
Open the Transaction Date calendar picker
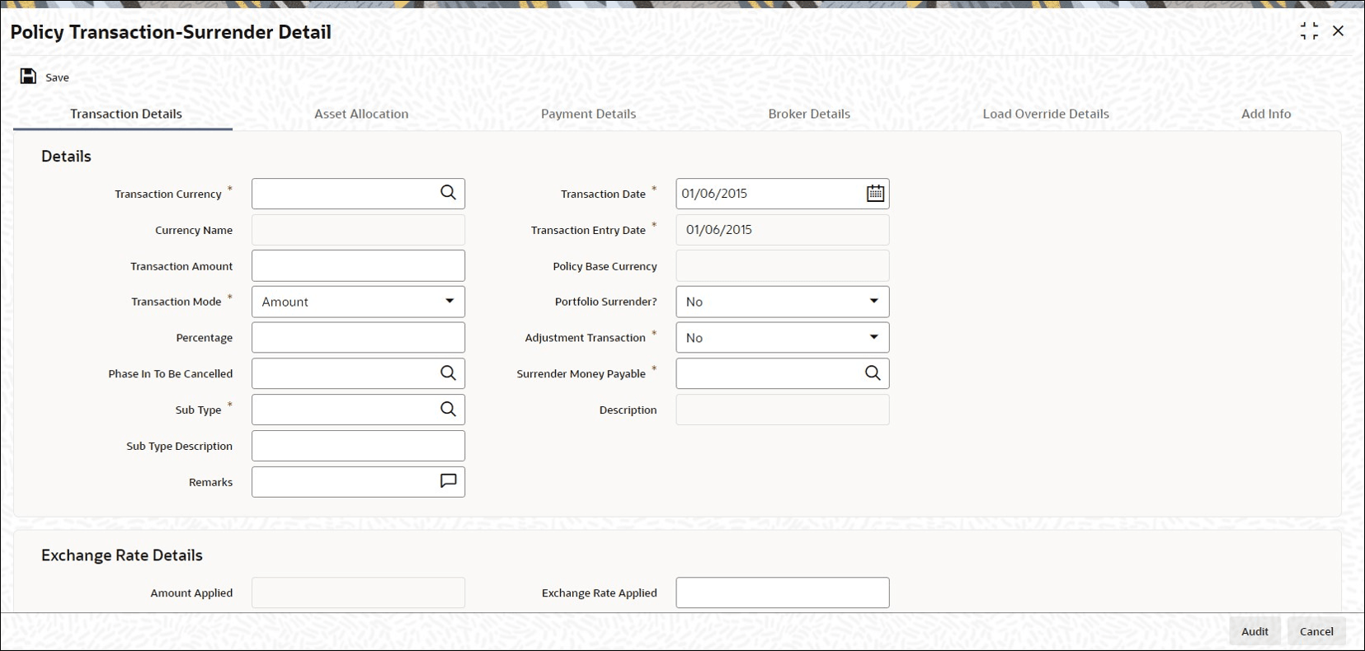[x=875, y=194]
